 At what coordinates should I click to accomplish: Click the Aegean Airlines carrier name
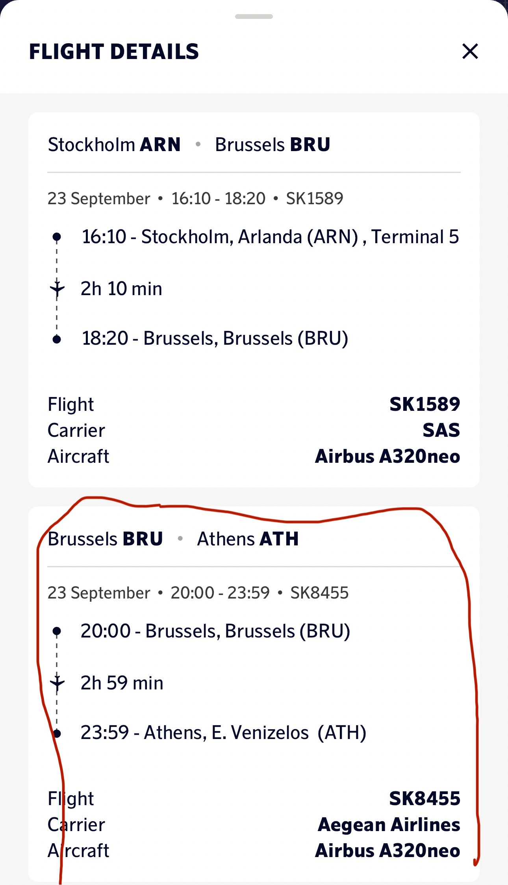[389, 824]
